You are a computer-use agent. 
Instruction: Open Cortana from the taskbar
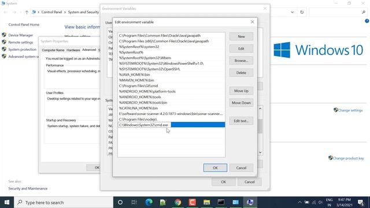pos(120,202)
